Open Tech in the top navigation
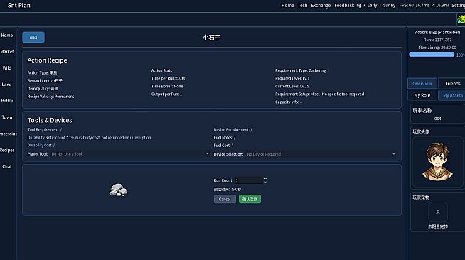This screenshot has width=465, height=260. (x=302, y=6)
